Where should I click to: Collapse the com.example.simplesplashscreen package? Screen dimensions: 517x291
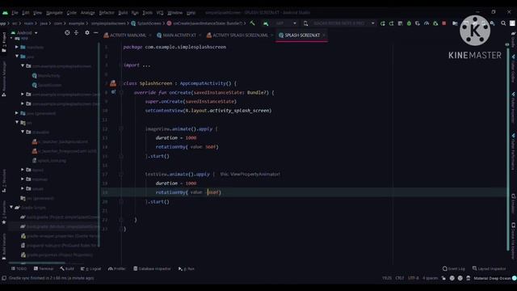[23, 66]
